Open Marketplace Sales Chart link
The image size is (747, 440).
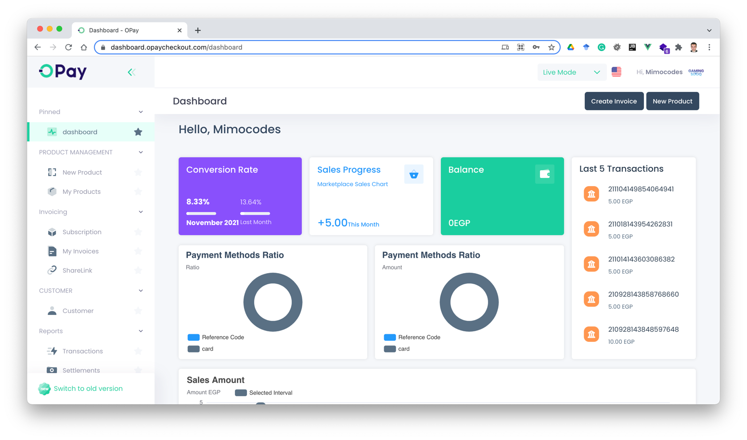[352, 184]
